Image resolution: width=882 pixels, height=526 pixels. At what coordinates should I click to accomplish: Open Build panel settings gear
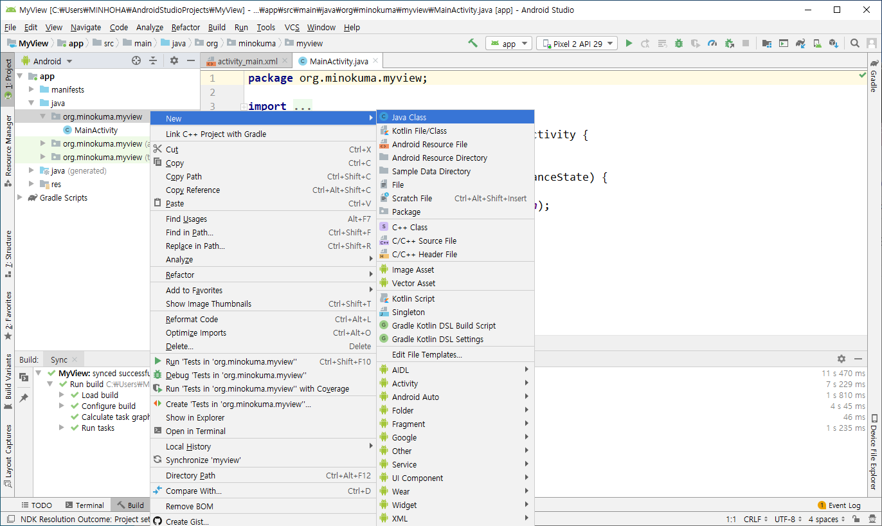pos(842,359)
